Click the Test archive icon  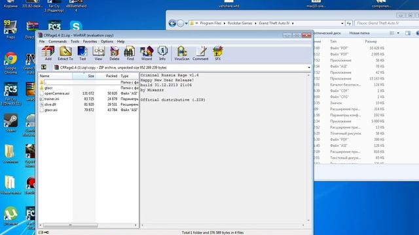point(82,53)
